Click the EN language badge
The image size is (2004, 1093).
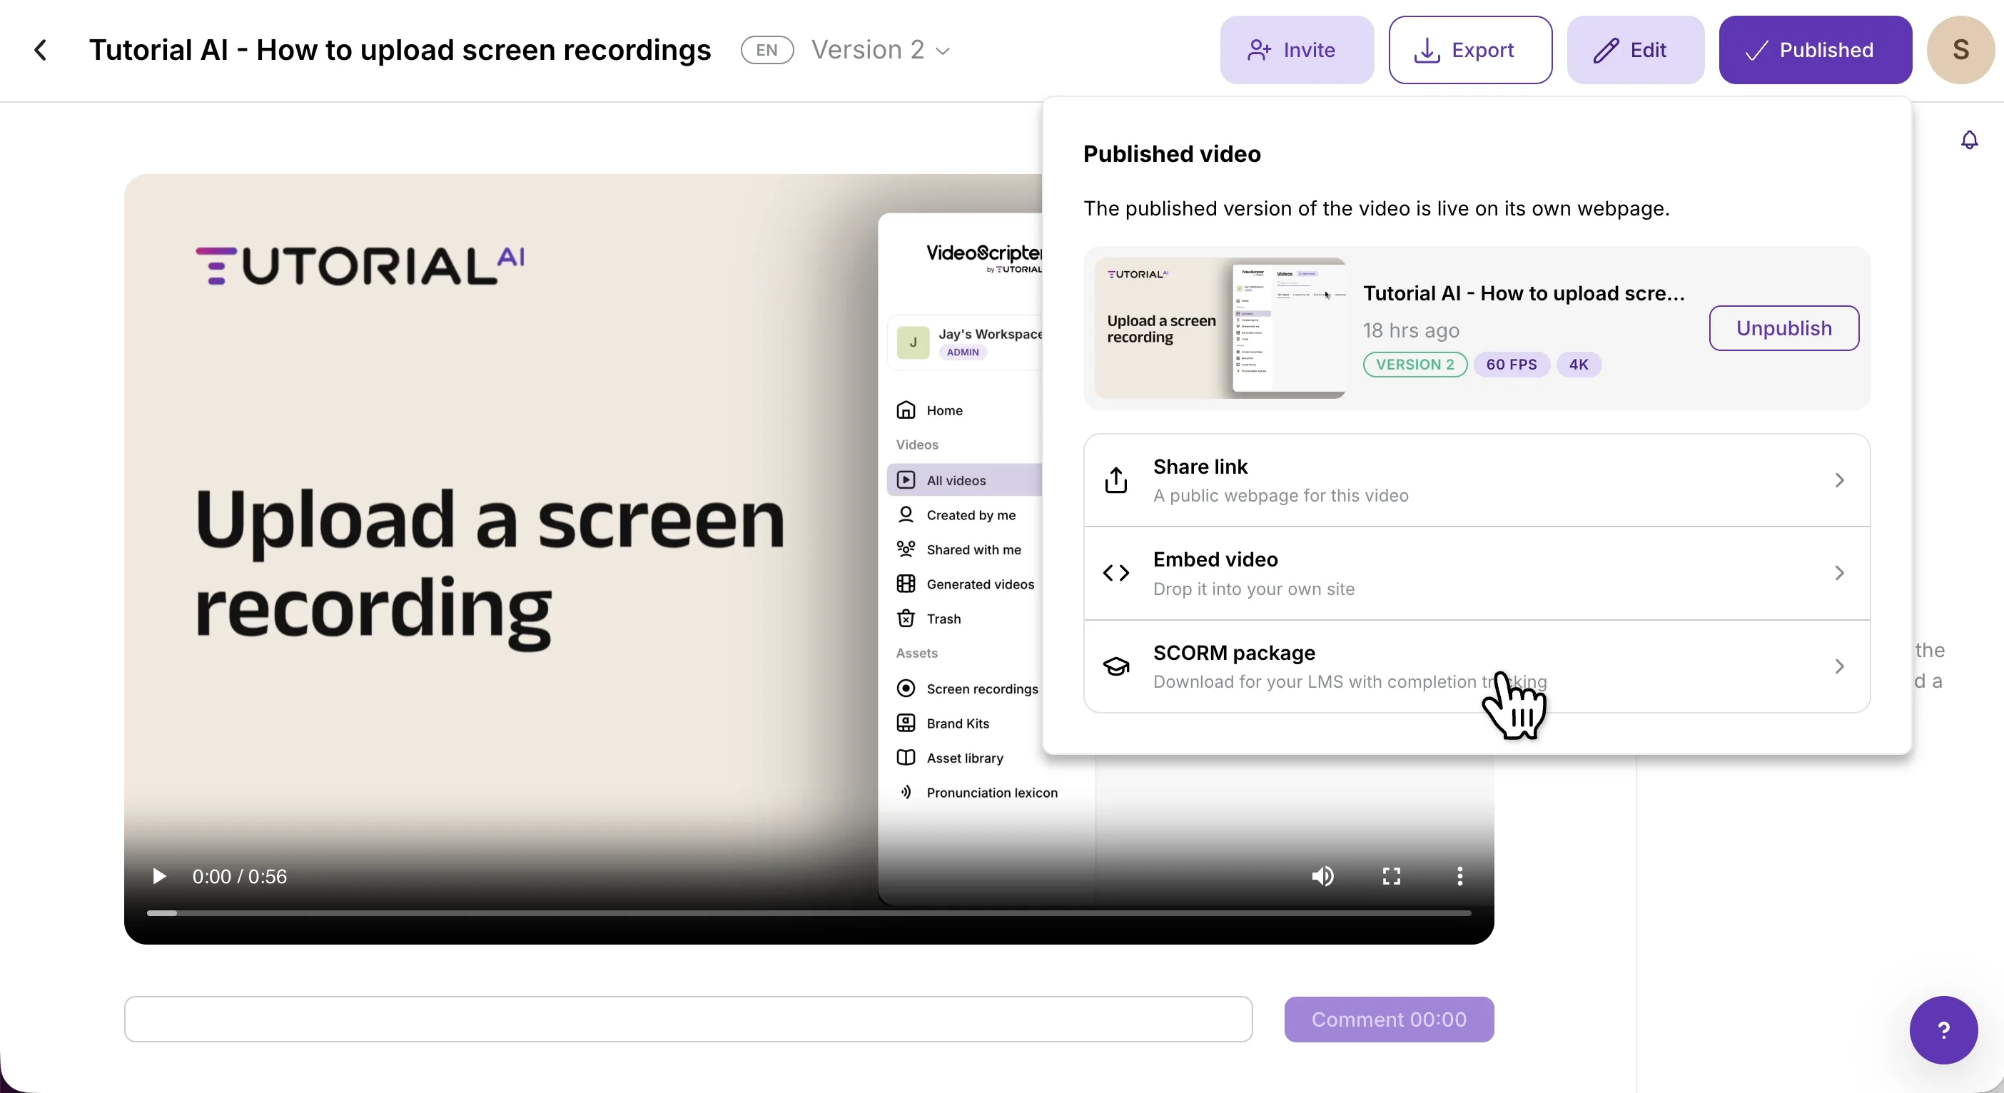coord(766,50)
